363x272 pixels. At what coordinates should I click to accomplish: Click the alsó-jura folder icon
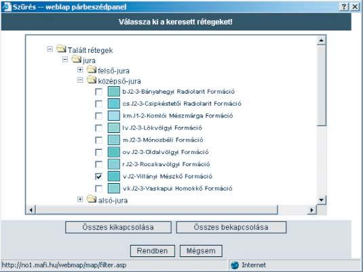92,199
